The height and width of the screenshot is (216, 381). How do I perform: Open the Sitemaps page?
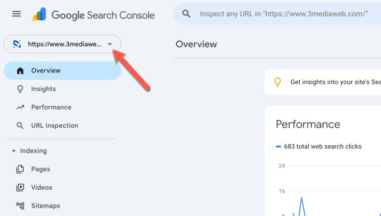click(46, 206)
